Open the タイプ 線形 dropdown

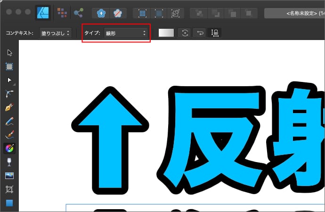click(125, 33)
